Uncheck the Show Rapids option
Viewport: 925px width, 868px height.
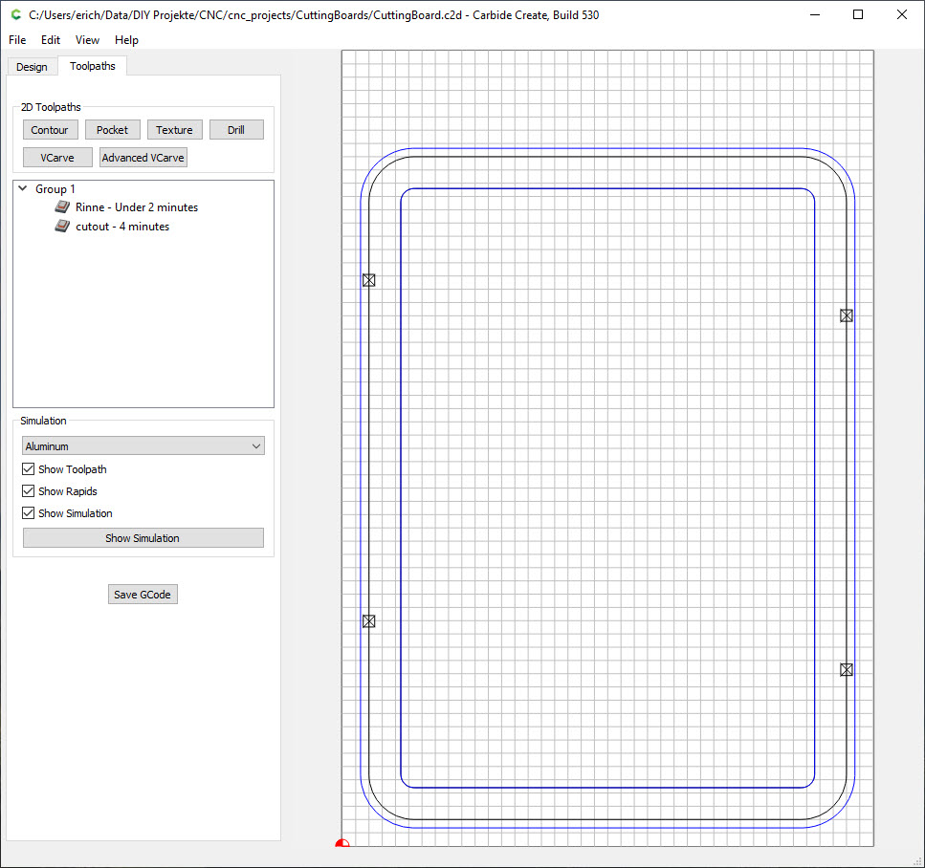tap(29, 491)
